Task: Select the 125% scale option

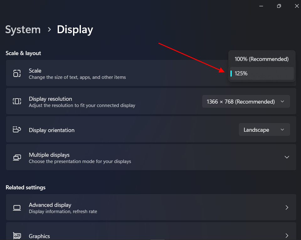Action: coord(261,73)
